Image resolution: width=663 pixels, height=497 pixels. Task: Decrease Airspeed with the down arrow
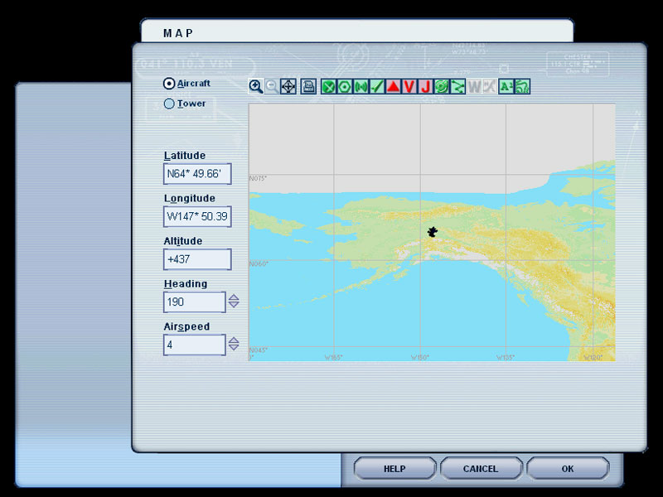[234, 348]
